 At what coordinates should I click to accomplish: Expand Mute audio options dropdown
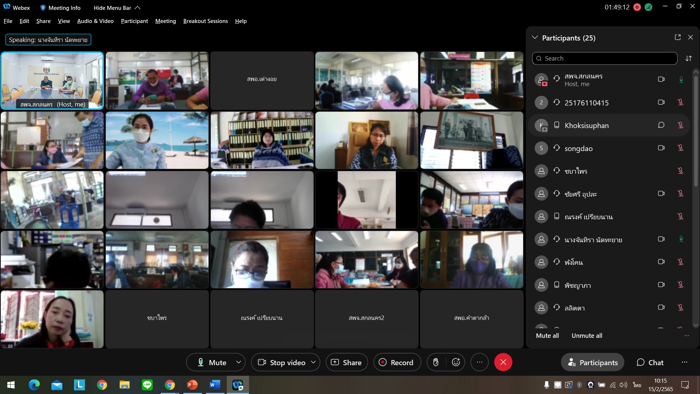click(238, 362)
